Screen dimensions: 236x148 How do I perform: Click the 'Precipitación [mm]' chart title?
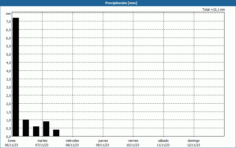tap(121, 3)
